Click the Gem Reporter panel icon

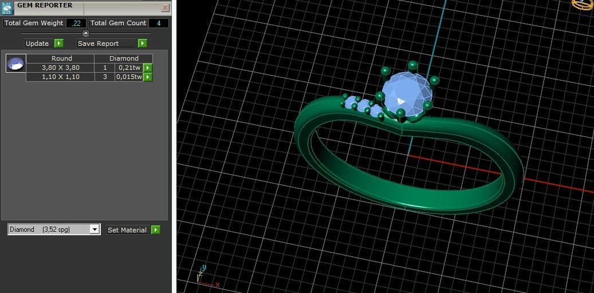(7, 8)
